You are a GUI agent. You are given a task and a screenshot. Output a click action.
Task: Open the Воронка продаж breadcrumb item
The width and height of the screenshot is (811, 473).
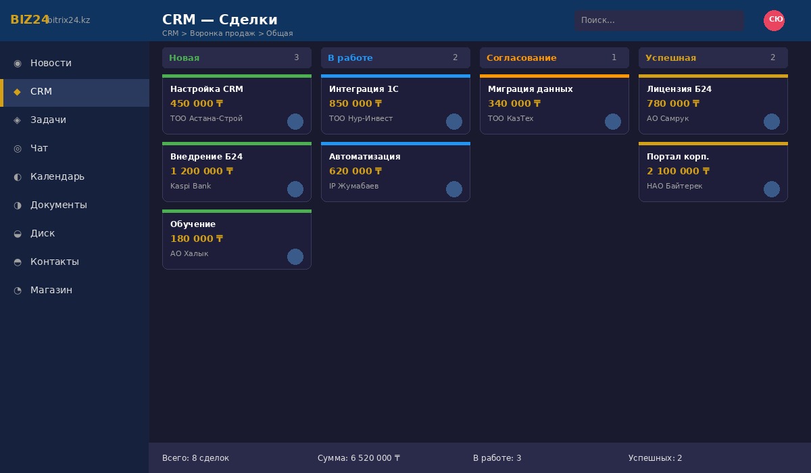coord(222,33)
